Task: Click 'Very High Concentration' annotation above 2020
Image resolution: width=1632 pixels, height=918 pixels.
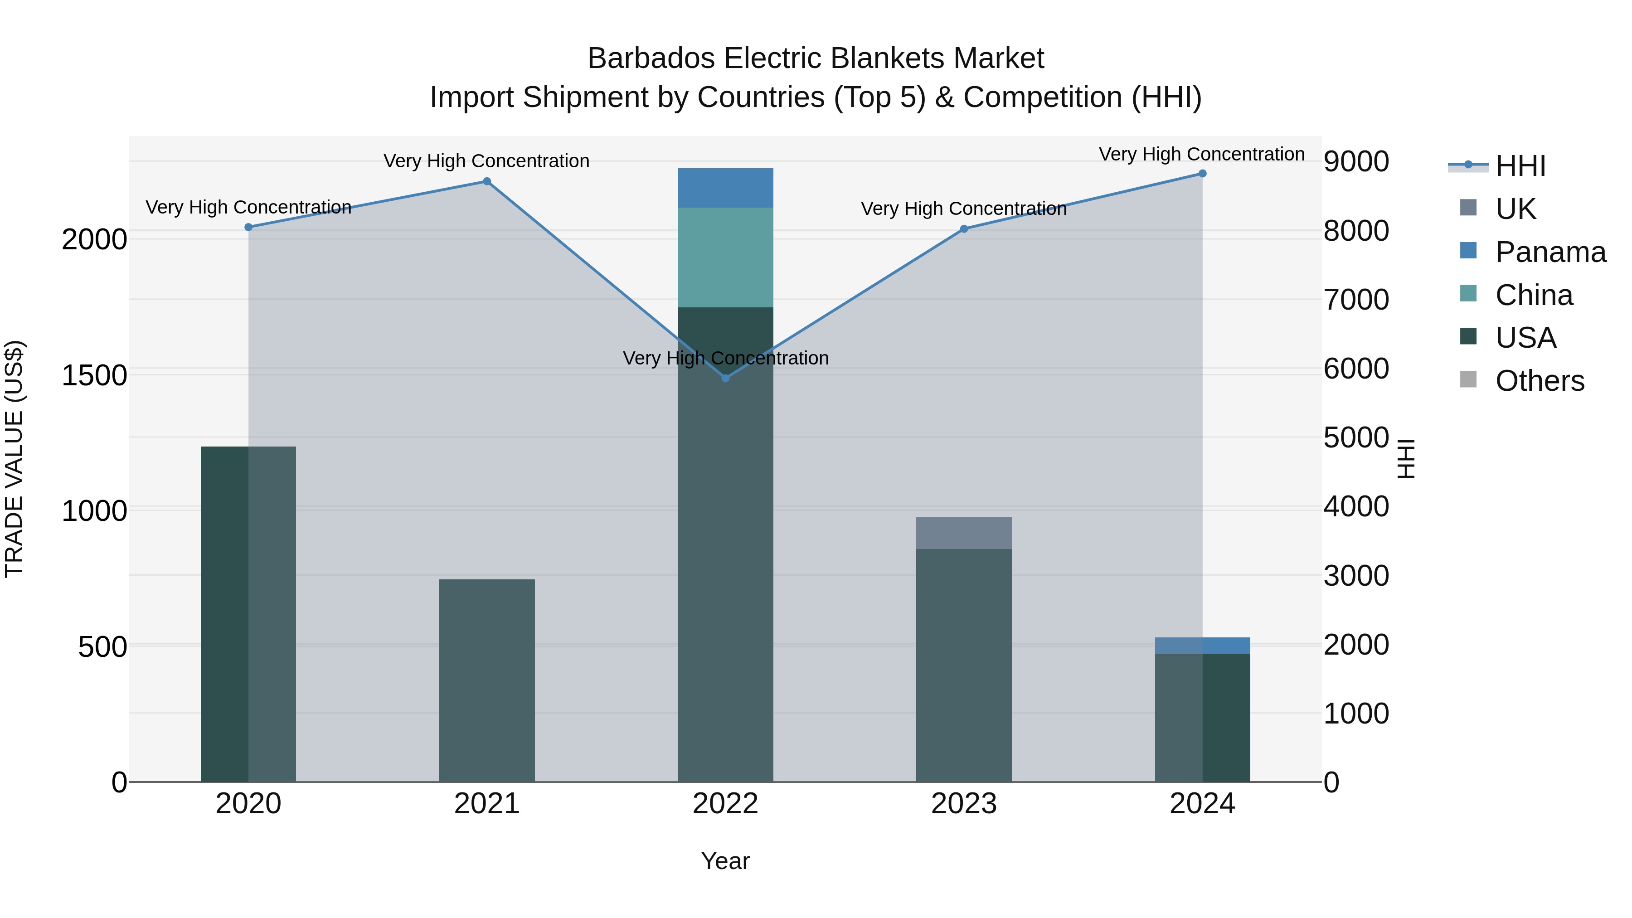Action: [248, 208]
